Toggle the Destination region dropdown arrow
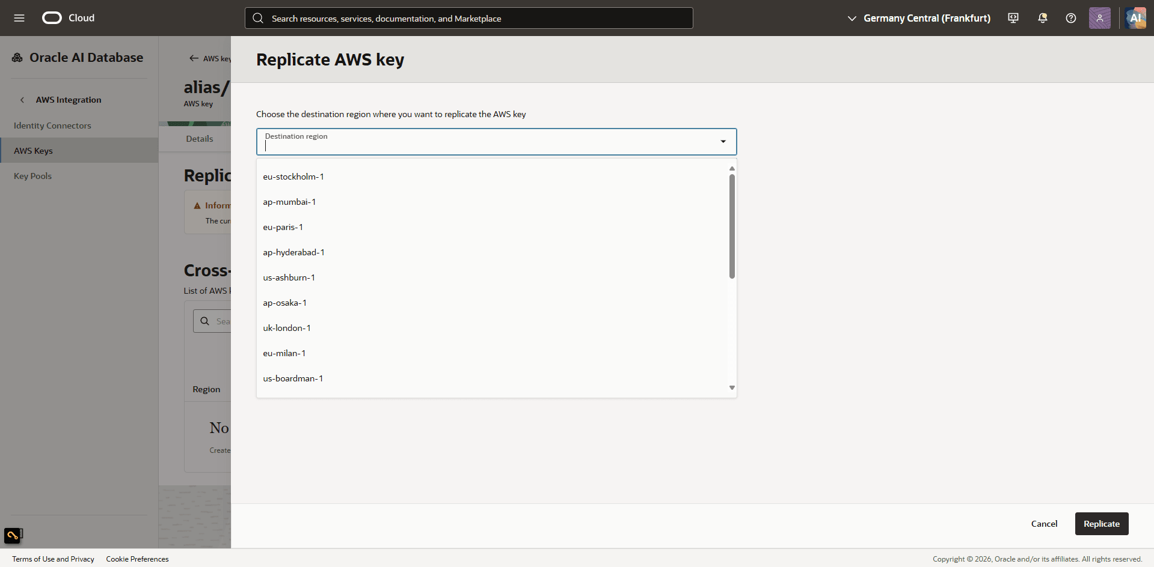 click(x=723, y=142)
